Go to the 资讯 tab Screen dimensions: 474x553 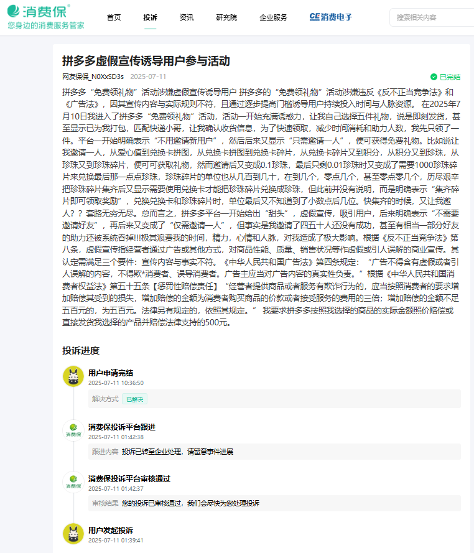coord(187,17)
